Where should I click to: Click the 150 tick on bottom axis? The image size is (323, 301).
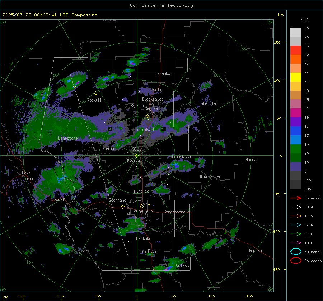[x=249, y=296]
